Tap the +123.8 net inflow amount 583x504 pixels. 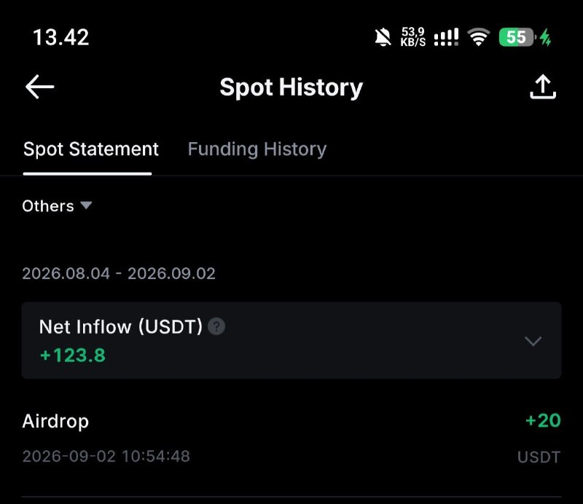click(72, 355)
